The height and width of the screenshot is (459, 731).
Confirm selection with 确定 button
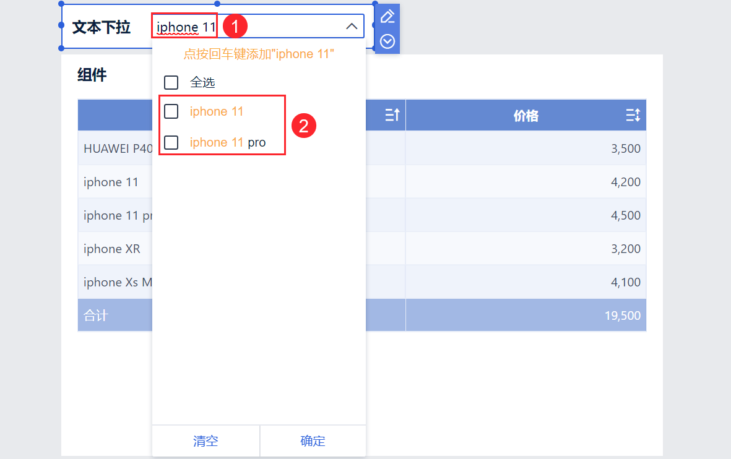tap(313, 441)
